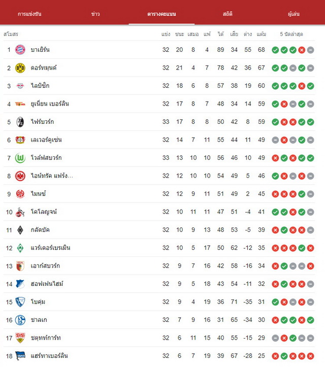The width and height of the screenshot is (325, 368).
Task: Click the 5 นัดล่าสุด column header
Action: coord(291,35)
